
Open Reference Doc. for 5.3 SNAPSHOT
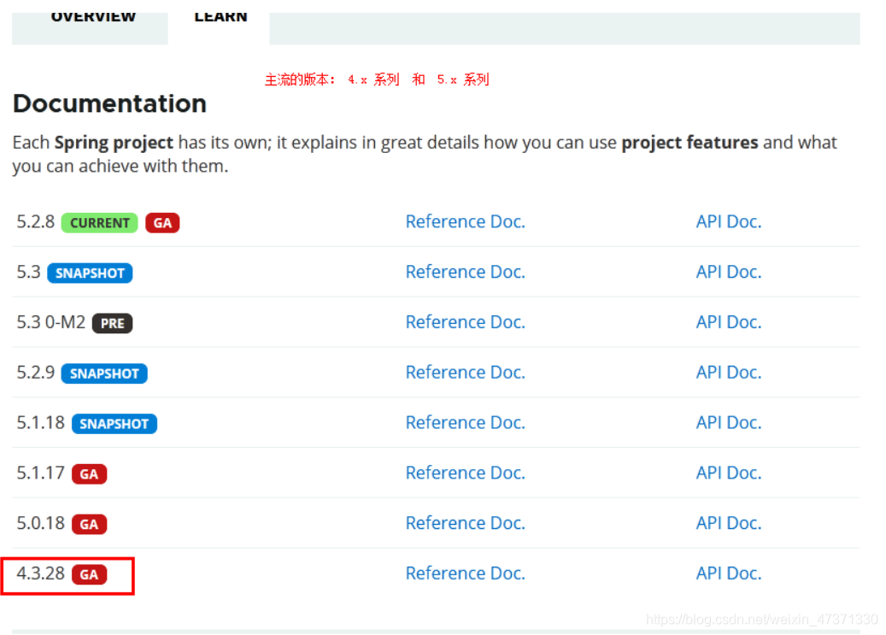[x=466, y=272]
